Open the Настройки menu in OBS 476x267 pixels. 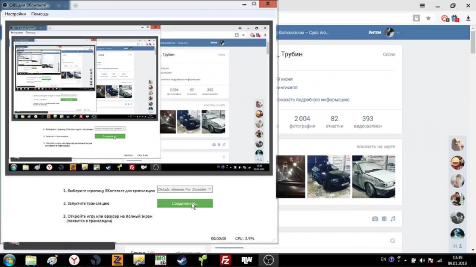click(15, 14)
